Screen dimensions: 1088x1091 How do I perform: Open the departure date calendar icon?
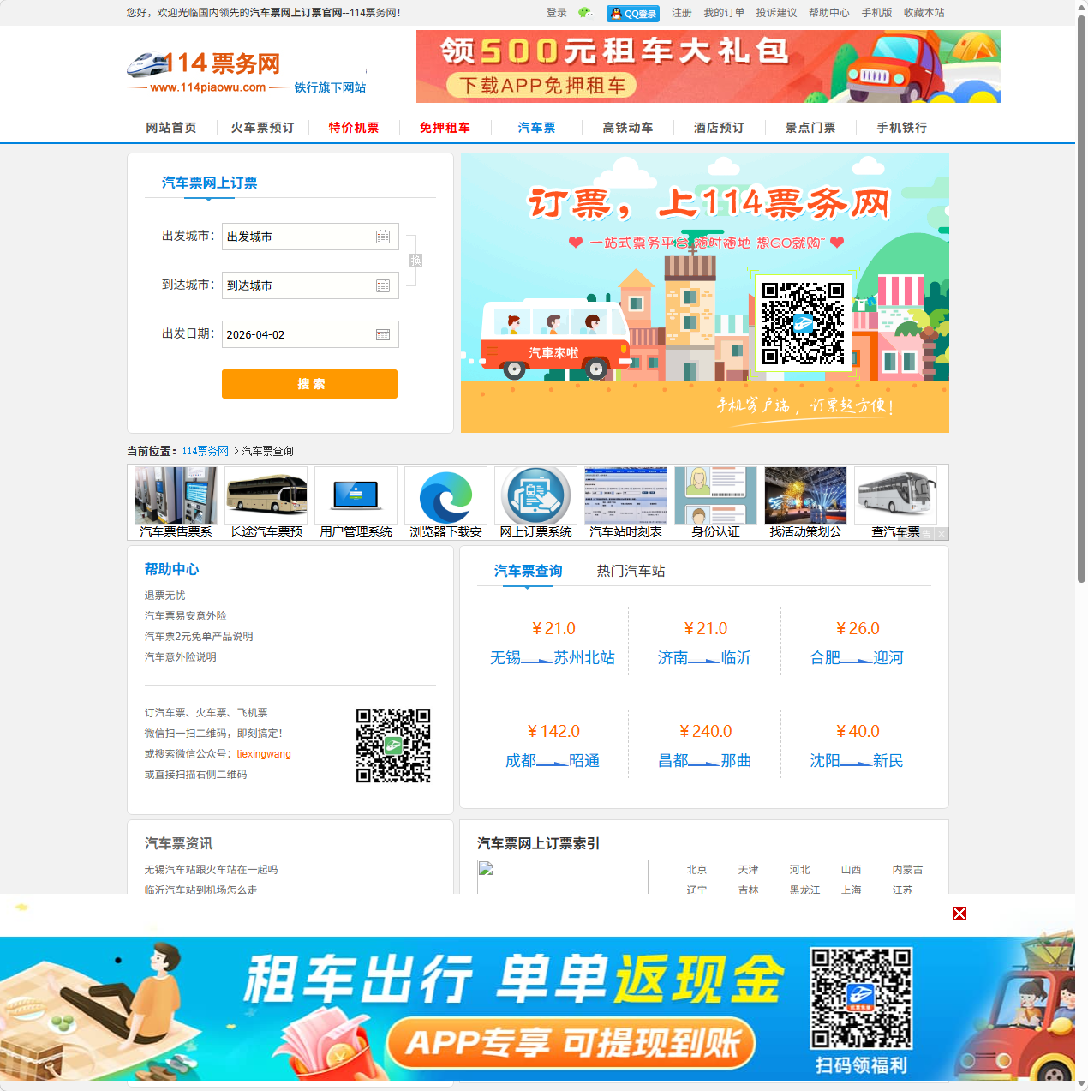pos(383,333)
